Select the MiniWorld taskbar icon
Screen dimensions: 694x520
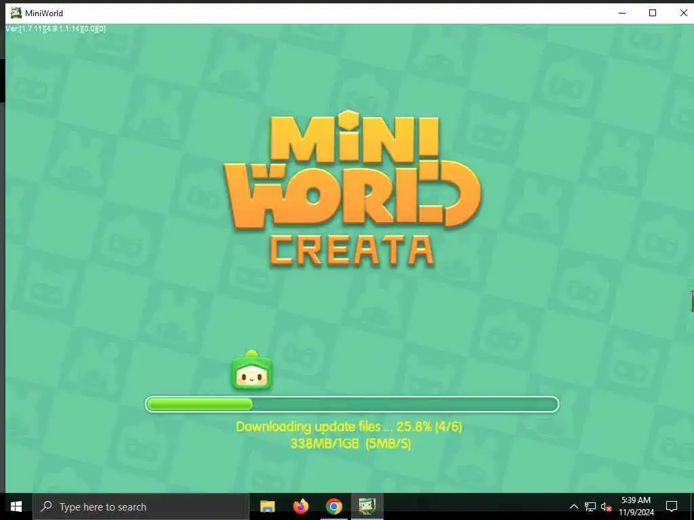pos(367,506)
